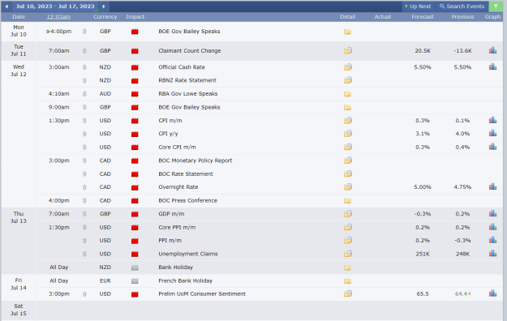Toggle alert bell for Unemployment Claims
The width and height of the screenshot is (507, 321).
(x=84, y=254)
